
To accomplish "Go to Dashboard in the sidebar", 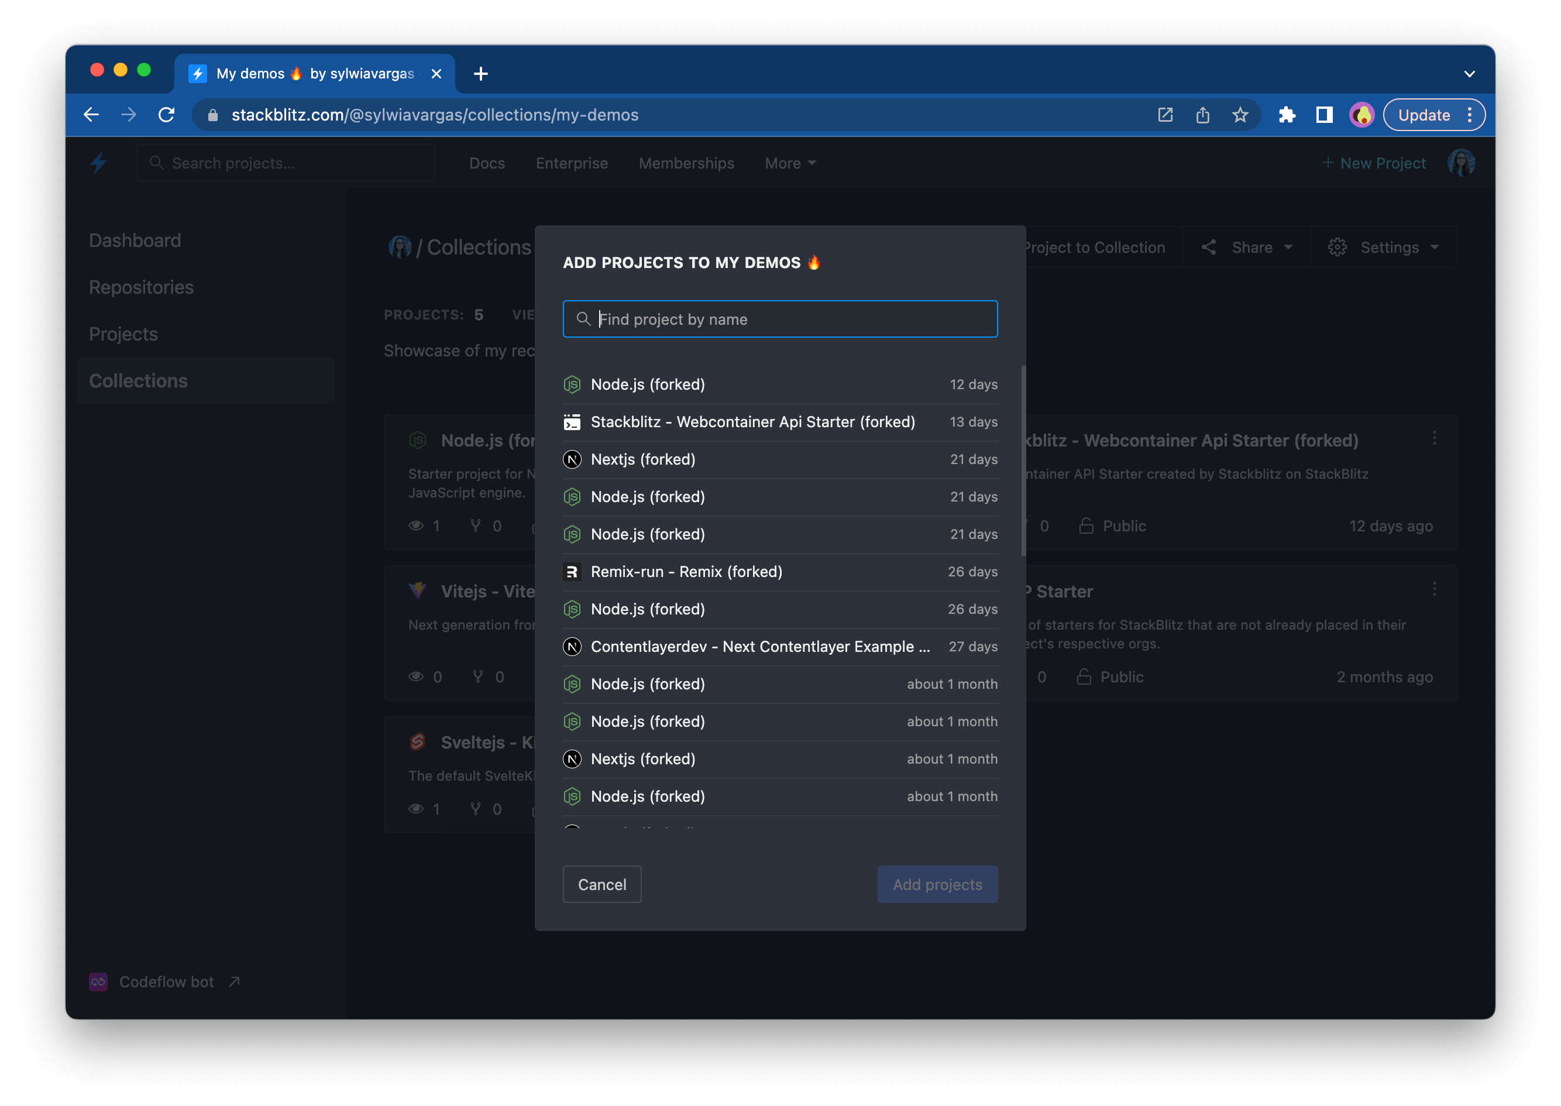I will tap(135, 240).
